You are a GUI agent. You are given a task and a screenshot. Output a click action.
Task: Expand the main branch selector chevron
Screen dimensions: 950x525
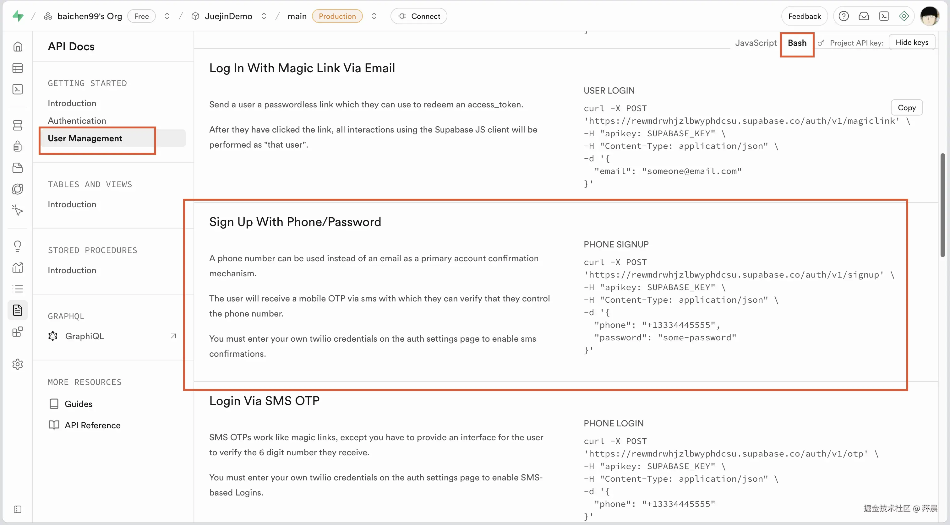374,16
